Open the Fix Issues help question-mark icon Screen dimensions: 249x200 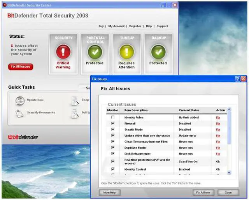237,79
